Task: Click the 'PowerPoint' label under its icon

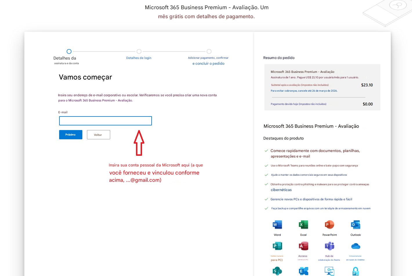Action: (330, 235)
